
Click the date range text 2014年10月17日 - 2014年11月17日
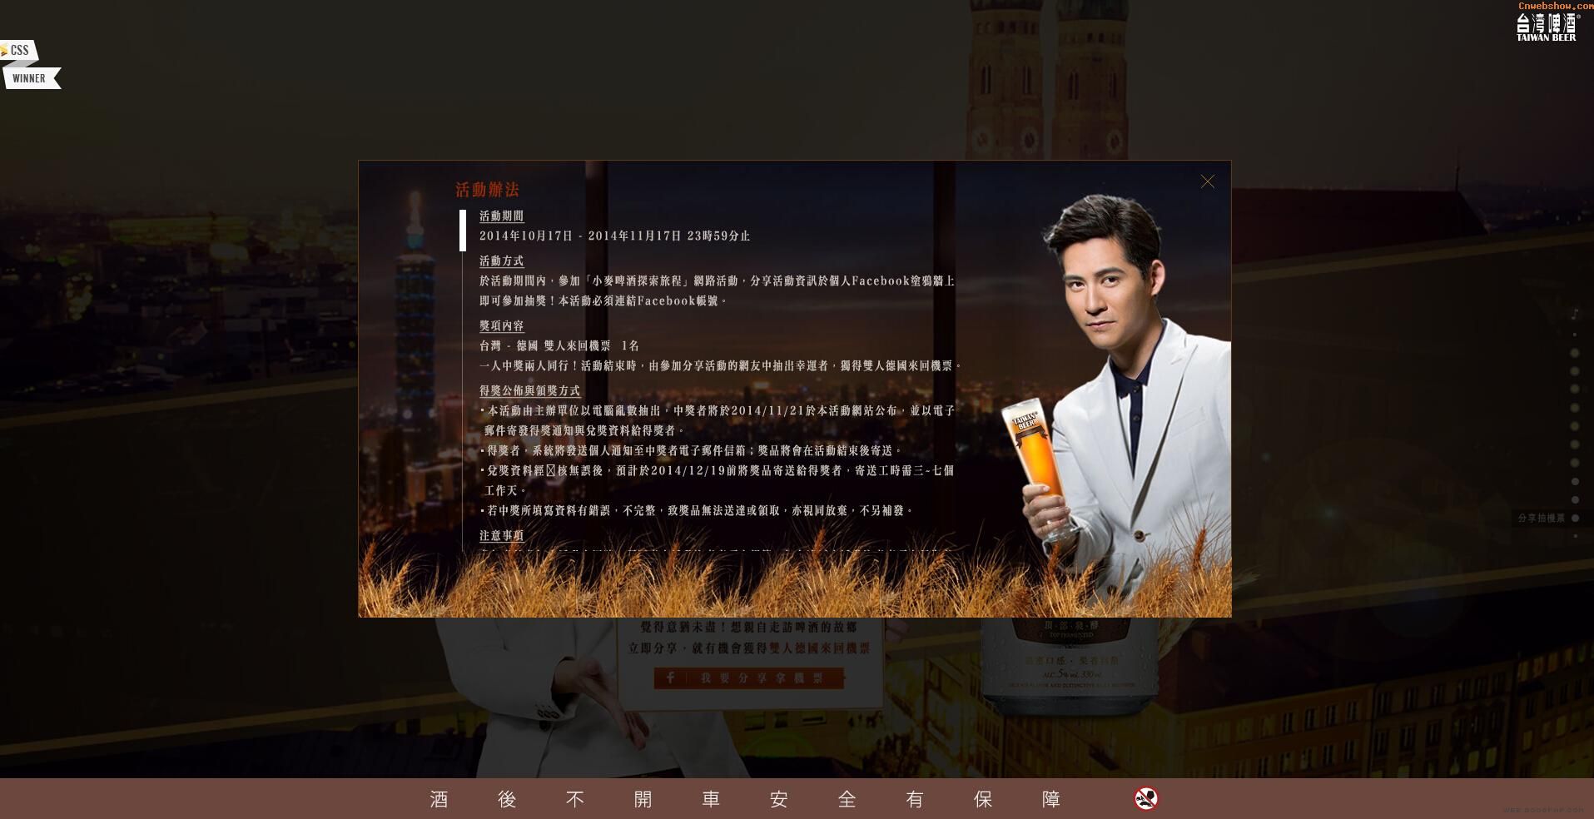click(x=580, y=236)
